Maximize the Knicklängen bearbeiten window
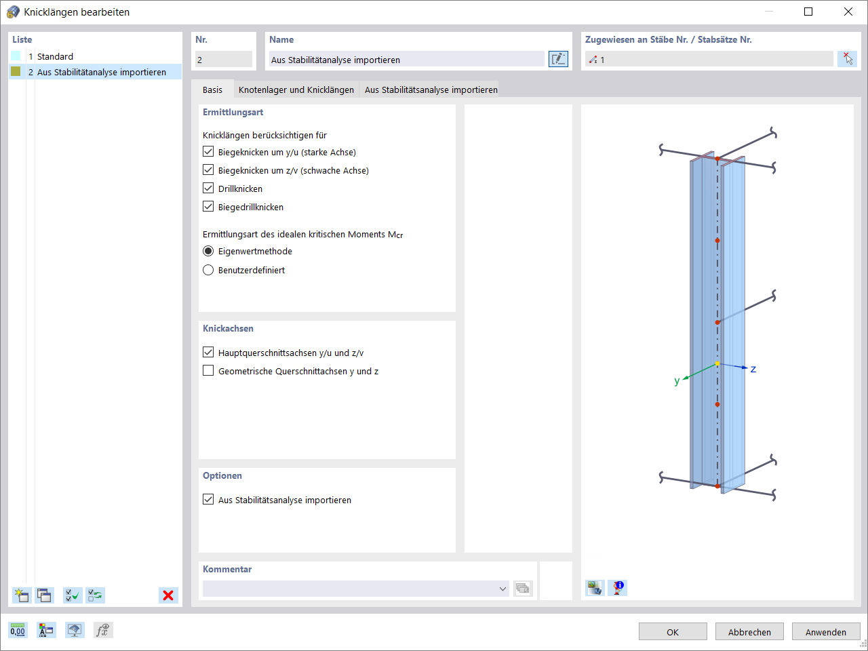Image resolution: width=868 pixels, height=651 pixels. [808, 12]
